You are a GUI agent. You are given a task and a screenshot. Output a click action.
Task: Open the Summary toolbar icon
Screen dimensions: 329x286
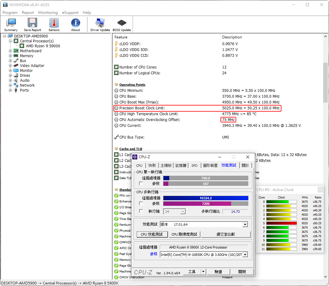pyautogui.click(x=11, y=23)
